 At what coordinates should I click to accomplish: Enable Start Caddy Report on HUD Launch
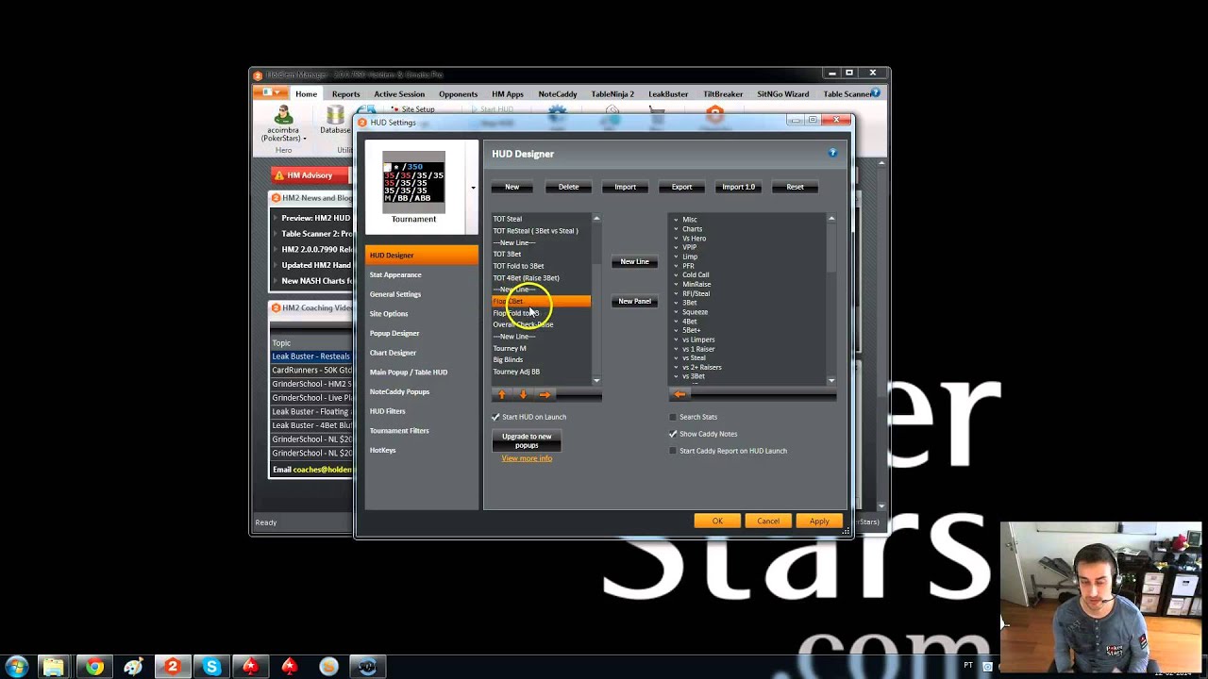click(673, 451)
